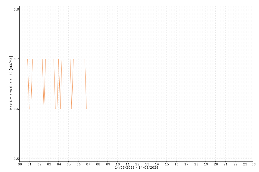Select the 21 hour tick label
The width and height of the screenshot is (259, 172).
tap(226, 164)
